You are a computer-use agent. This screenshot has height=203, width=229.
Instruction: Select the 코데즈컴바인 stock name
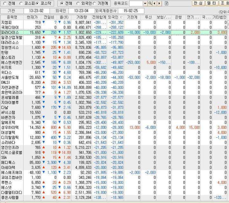[x=12, y=178]
